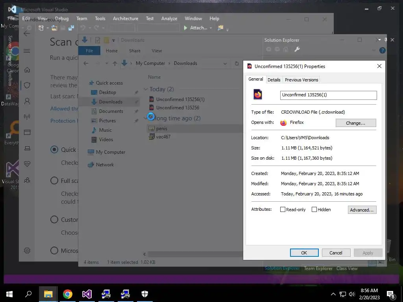Image resolution: width=403 pixels, height=302 pixels.
Task: Open Virus & threat protection shield icon
Action: coord(27,85)
